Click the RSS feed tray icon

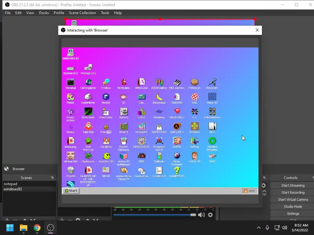246,191
